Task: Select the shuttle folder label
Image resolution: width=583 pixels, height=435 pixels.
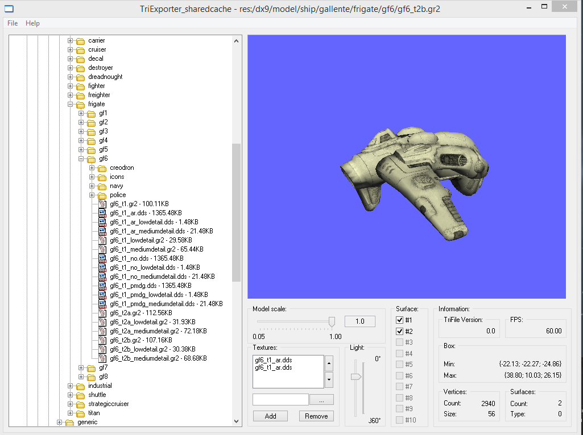Action: point(97,395)
